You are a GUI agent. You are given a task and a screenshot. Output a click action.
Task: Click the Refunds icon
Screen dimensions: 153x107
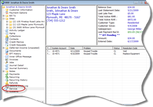[x=7, y=83]
